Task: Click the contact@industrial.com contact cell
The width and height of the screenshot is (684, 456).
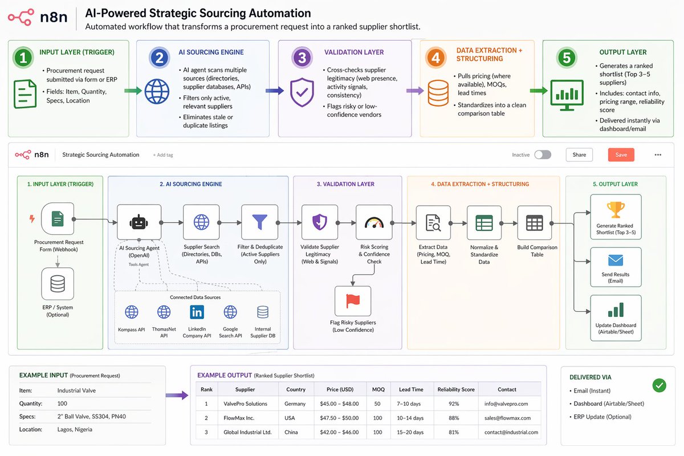Action: coord(509,432)
